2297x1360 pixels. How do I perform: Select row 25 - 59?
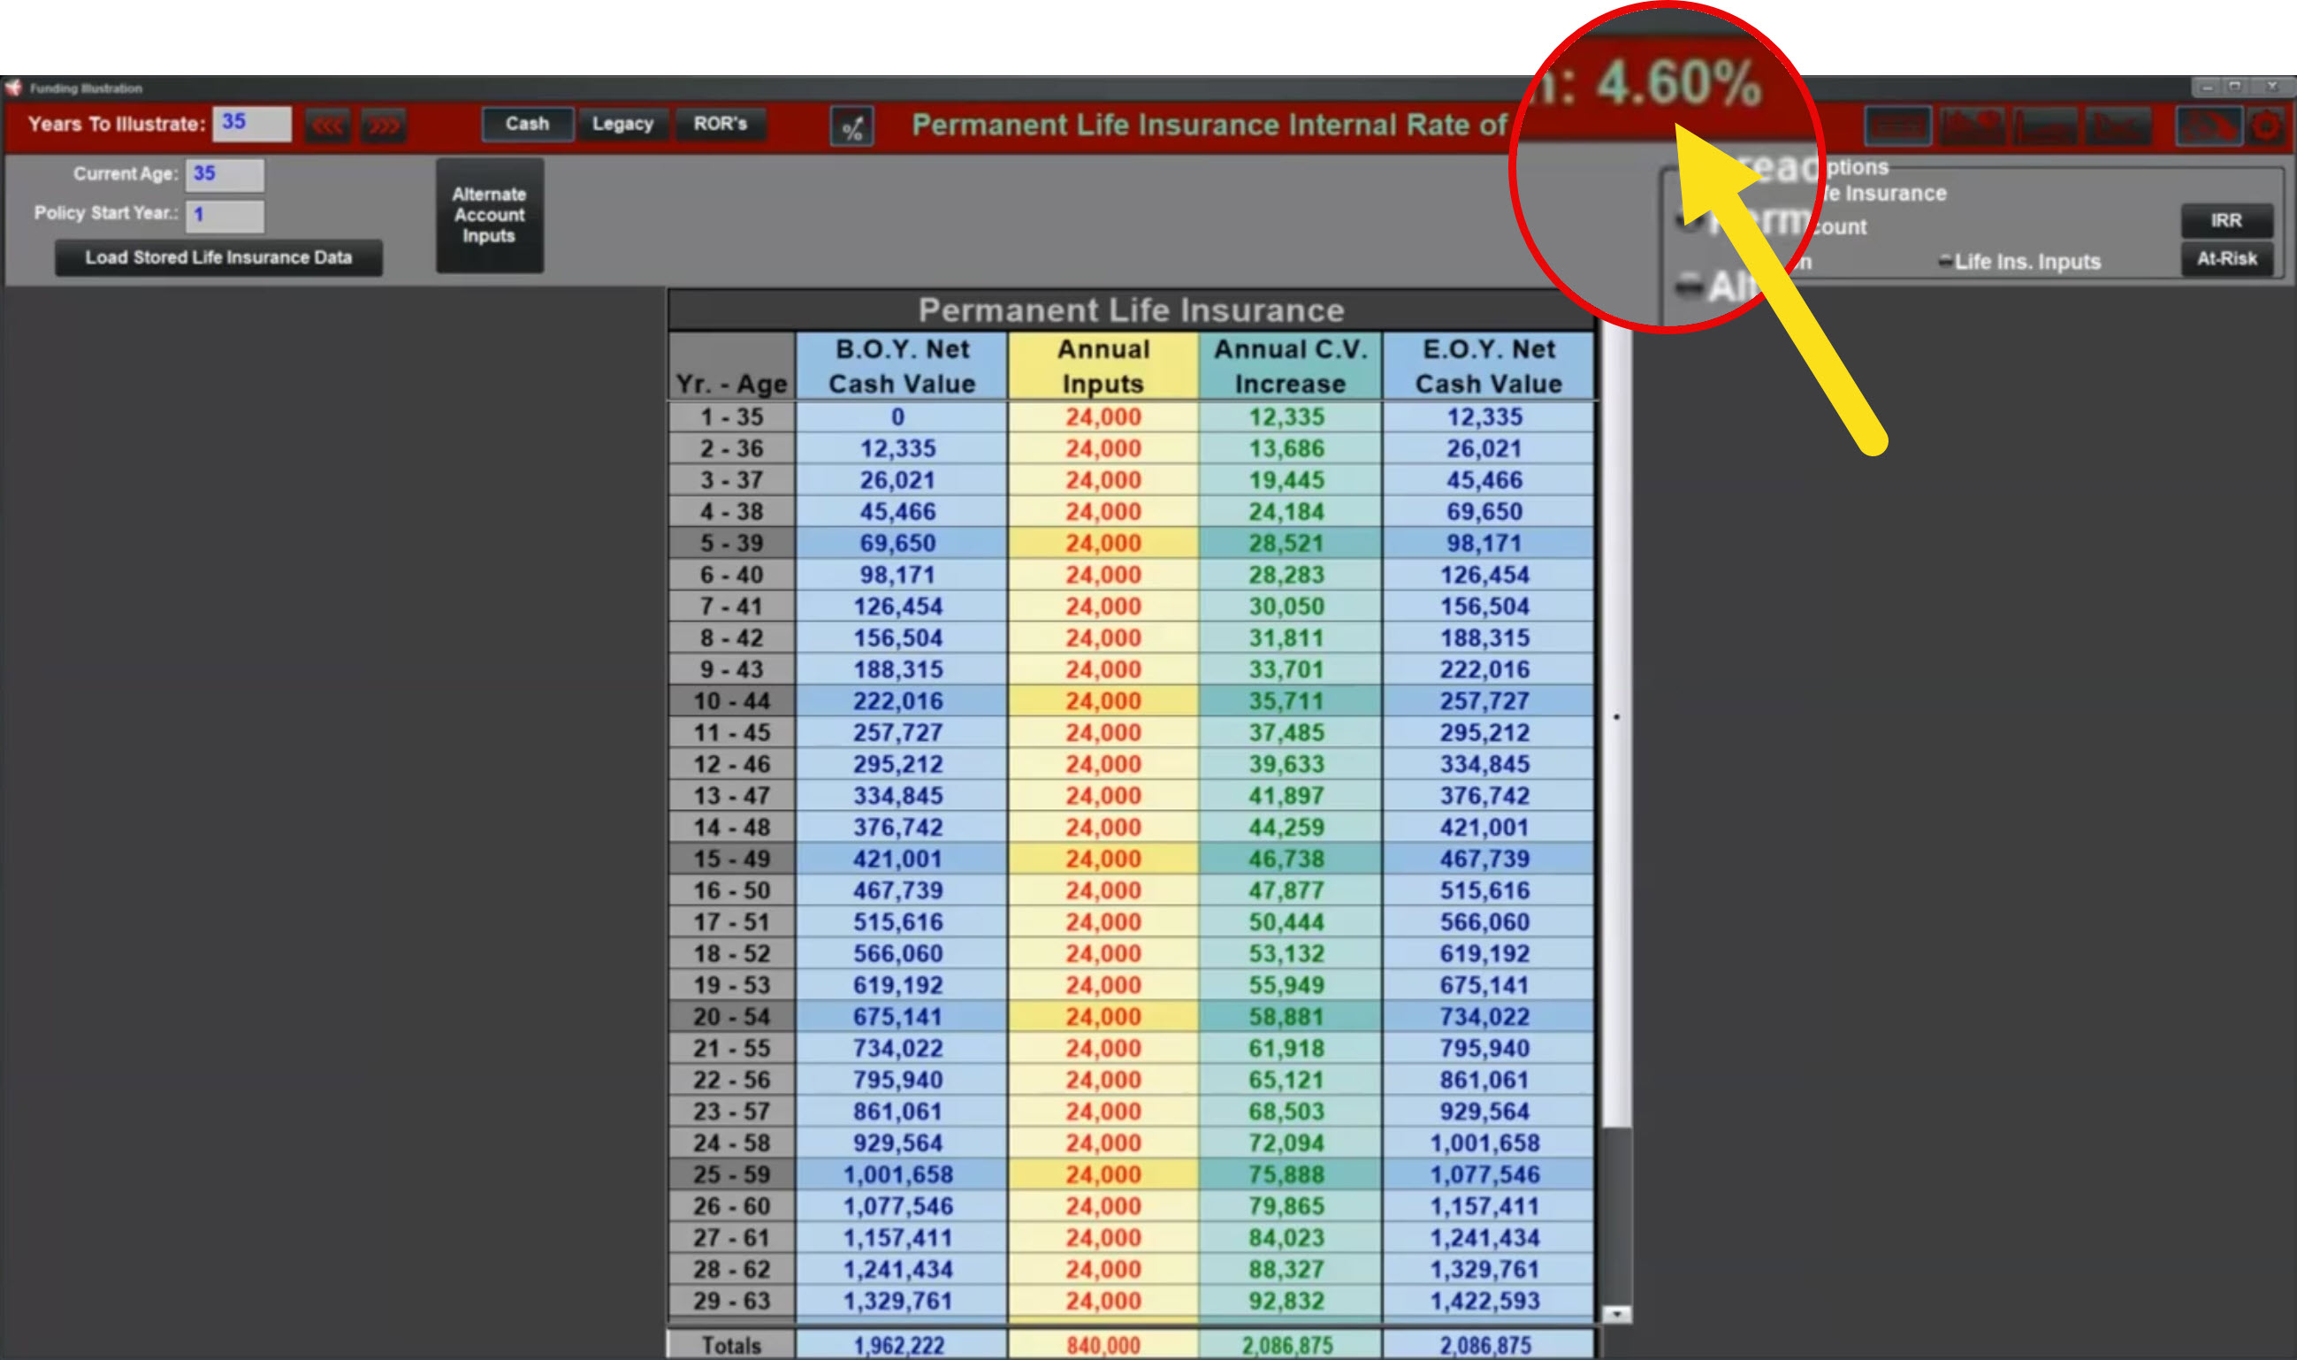click(x=1132, y=1174)
